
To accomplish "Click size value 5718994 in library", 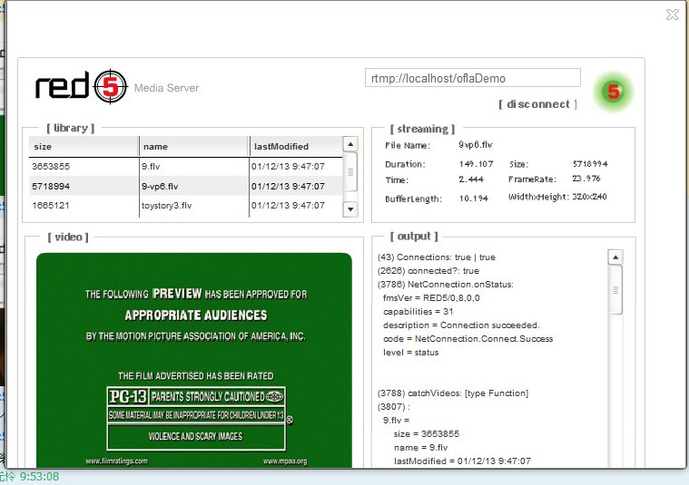I will [51, 186].
